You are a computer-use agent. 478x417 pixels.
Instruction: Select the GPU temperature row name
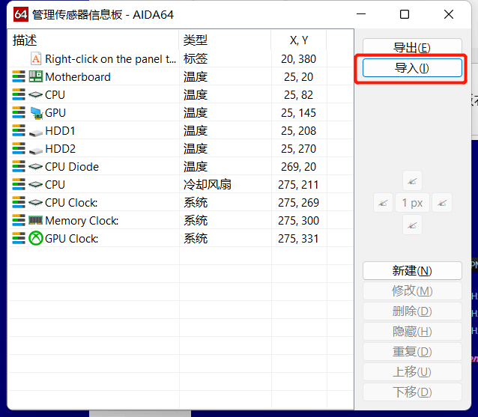(x=55, y=113)
